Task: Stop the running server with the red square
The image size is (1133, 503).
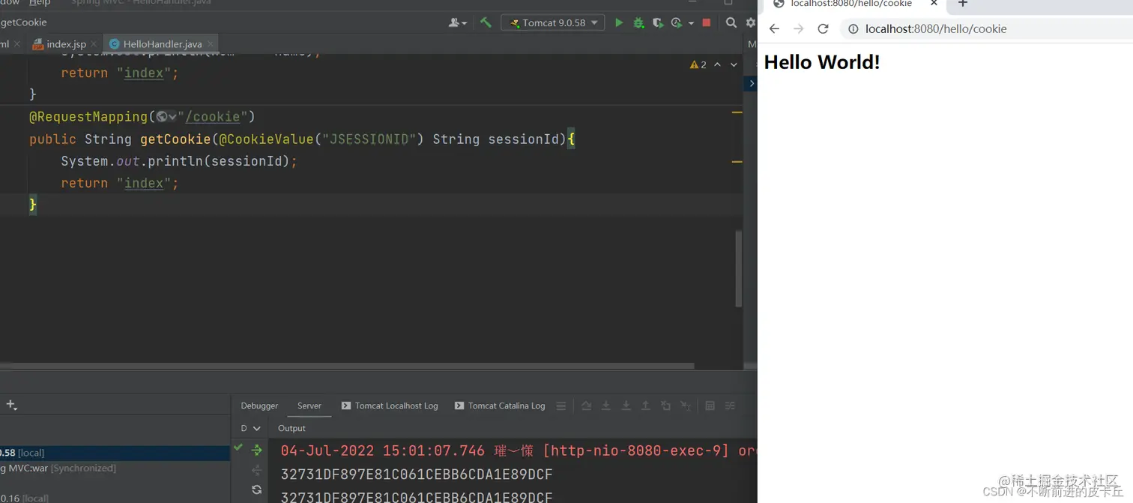Action: (x=706, y=23)
